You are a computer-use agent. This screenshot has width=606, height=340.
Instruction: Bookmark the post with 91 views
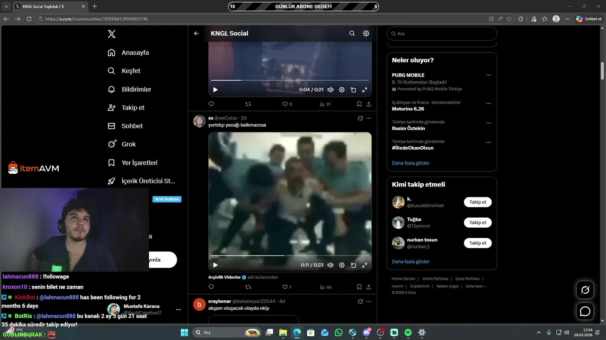click(x=359, y=104)
